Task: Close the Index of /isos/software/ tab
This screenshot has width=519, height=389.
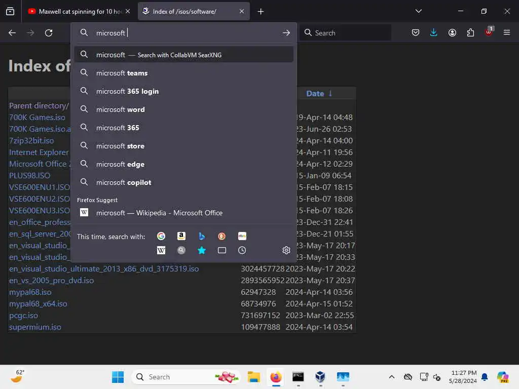Action: [242, 12]
